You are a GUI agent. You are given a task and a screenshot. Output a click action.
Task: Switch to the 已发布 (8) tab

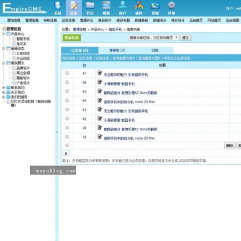click(x=80, y=51)
